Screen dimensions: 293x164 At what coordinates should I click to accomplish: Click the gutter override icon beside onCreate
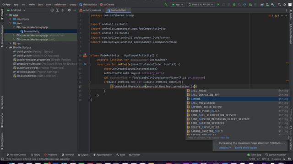pos(85,64)
